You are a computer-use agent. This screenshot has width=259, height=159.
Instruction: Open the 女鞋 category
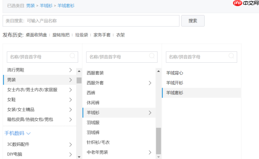[x=12, y=100]
